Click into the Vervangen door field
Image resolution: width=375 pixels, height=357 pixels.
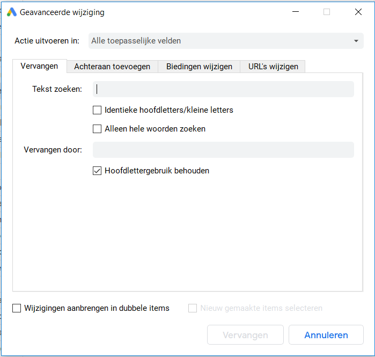pyautogui.click(x=223, y=150)
